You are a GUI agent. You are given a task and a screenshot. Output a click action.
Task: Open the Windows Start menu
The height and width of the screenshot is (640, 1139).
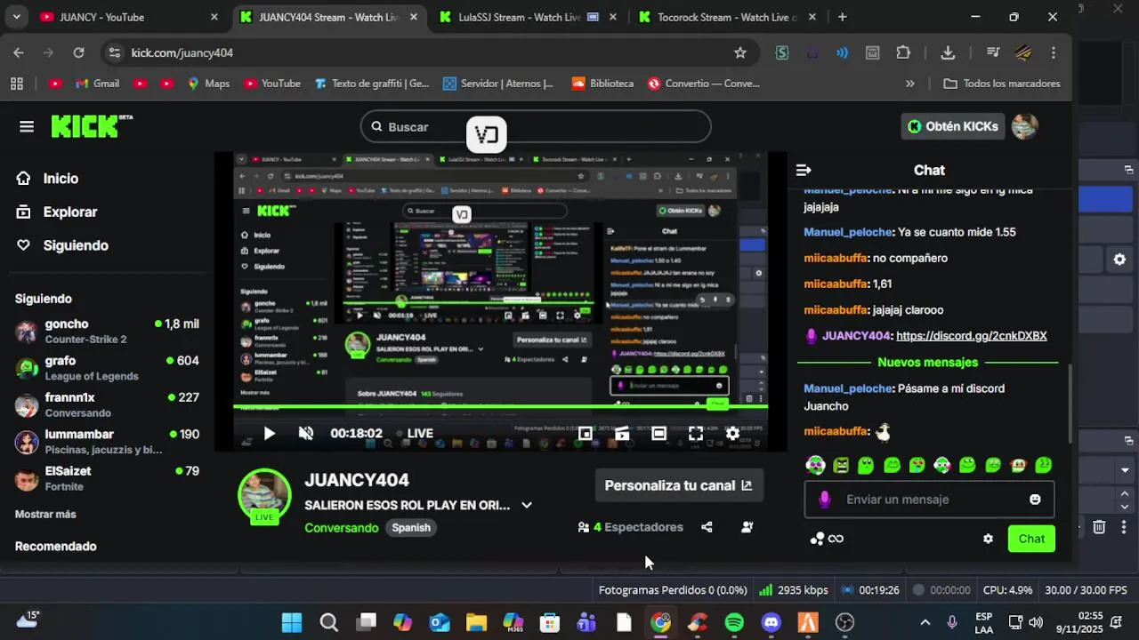pos(292,622)
